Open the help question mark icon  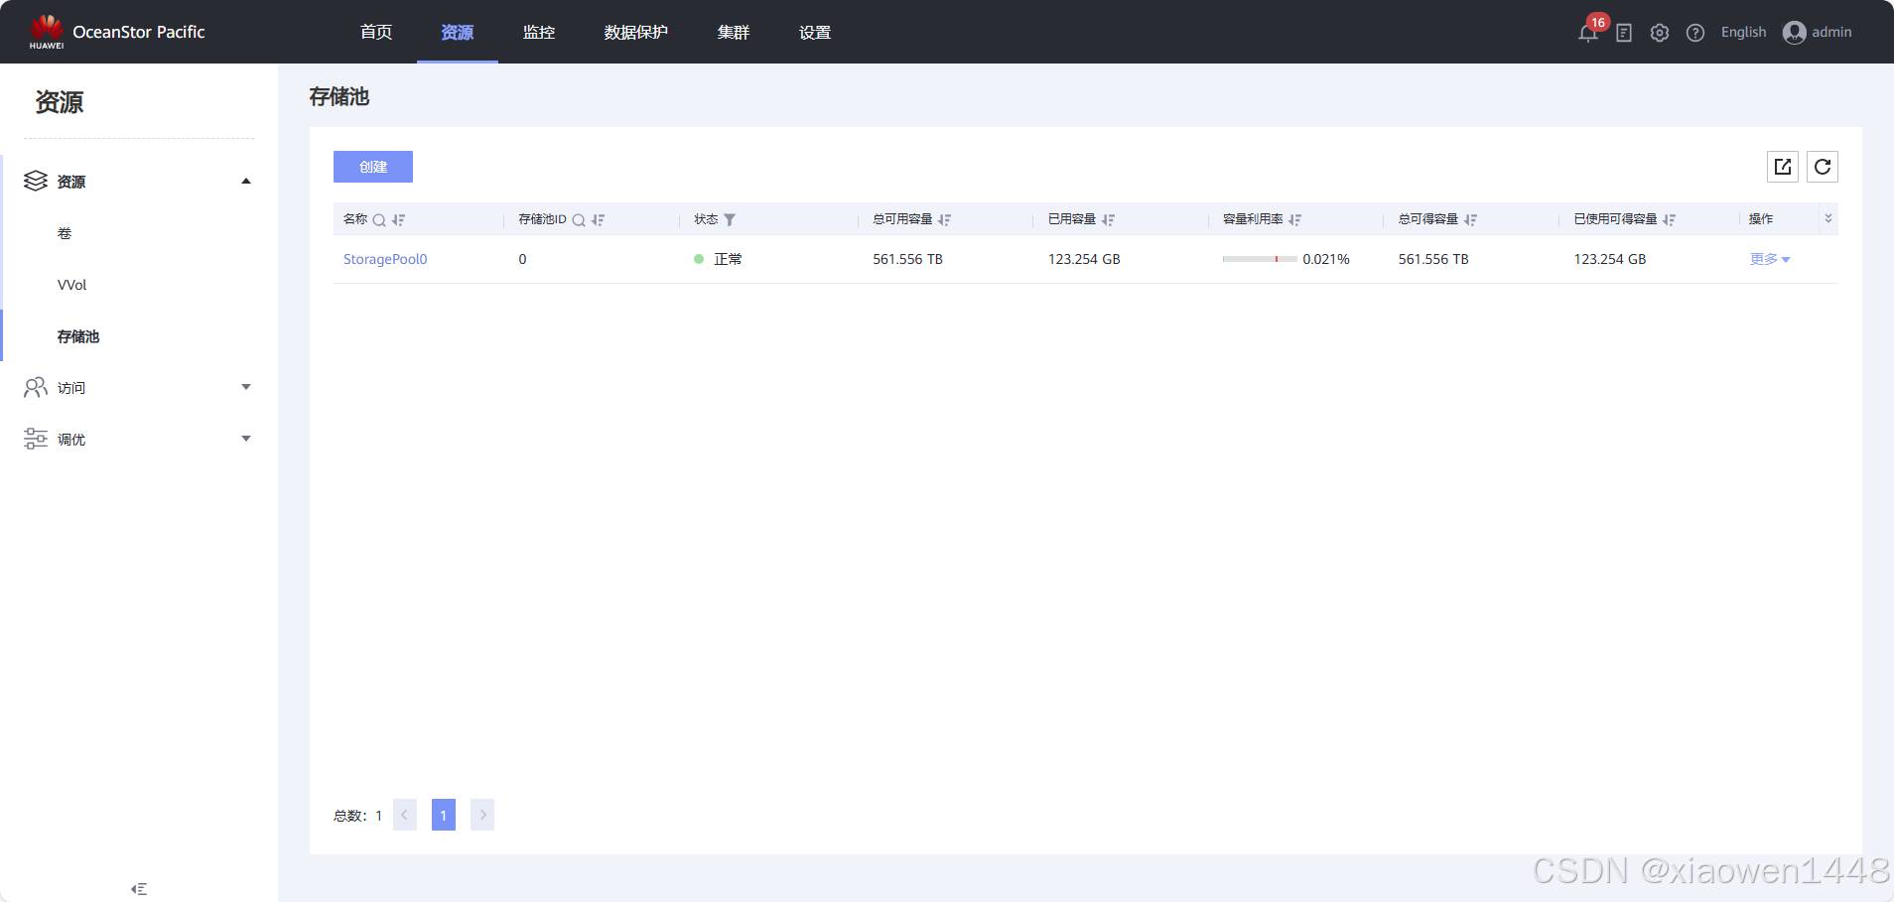(x=1695, y=33)
